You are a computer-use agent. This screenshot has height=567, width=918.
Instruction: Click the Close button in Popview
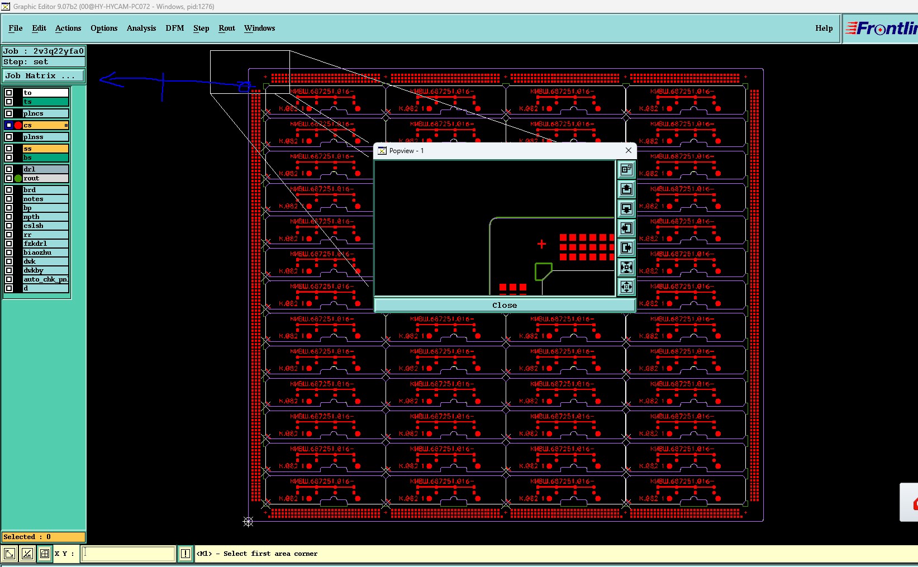[x=505, y=305]
